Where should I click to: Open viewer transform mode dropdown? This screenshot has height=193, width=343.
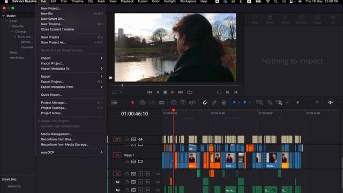coord(120,92)
